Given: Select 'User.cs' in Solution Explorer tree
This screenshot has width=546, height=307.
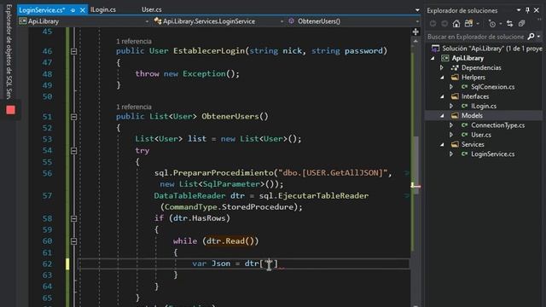Looking at the screenshot, I should click(x=481, y=135).
